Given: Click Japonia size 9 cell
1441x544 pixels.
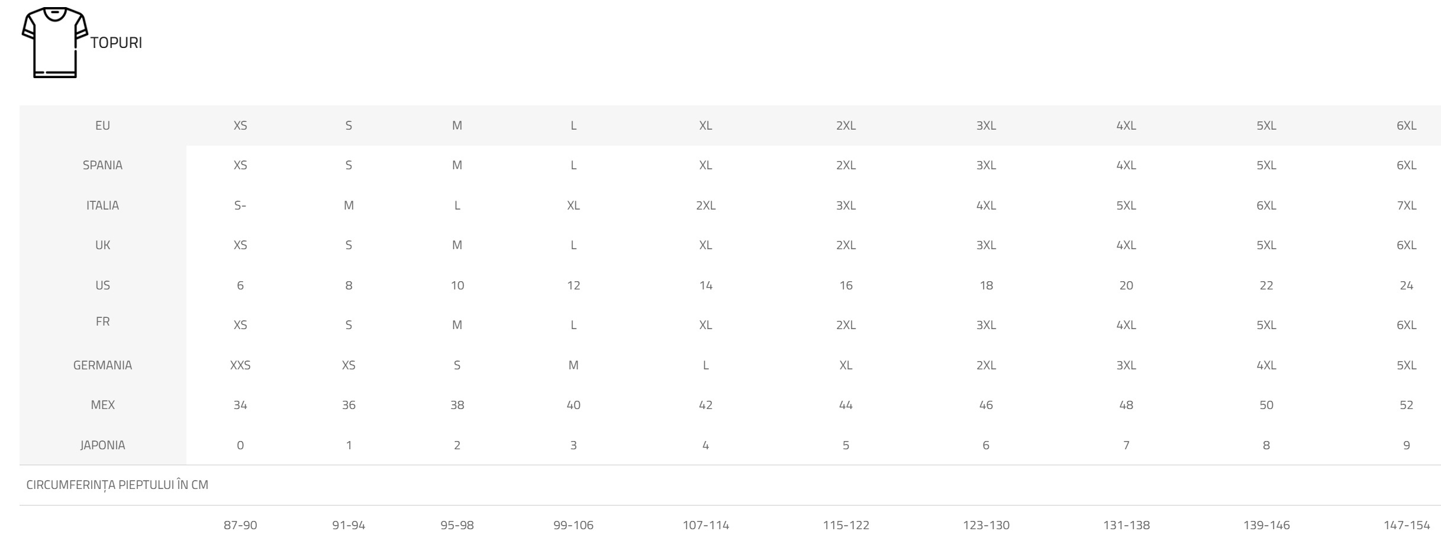Looking at the screenshot, I should coord(1406,445).
